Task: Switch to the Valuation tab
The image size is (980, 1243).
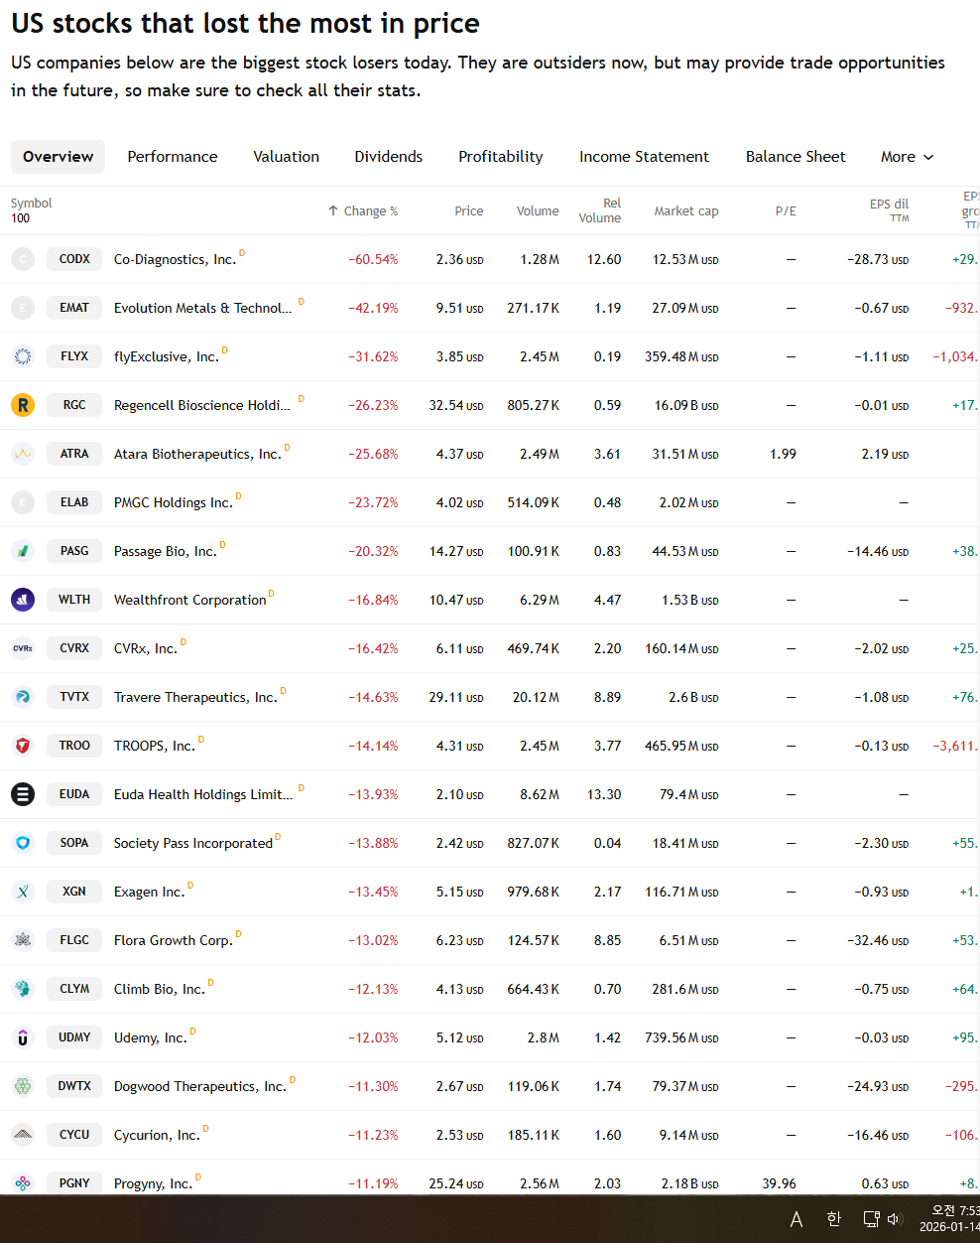Action: tap(286, 157)
